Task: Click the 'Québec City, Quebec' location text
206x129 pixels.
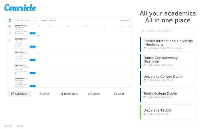Action: pos(158,114)
